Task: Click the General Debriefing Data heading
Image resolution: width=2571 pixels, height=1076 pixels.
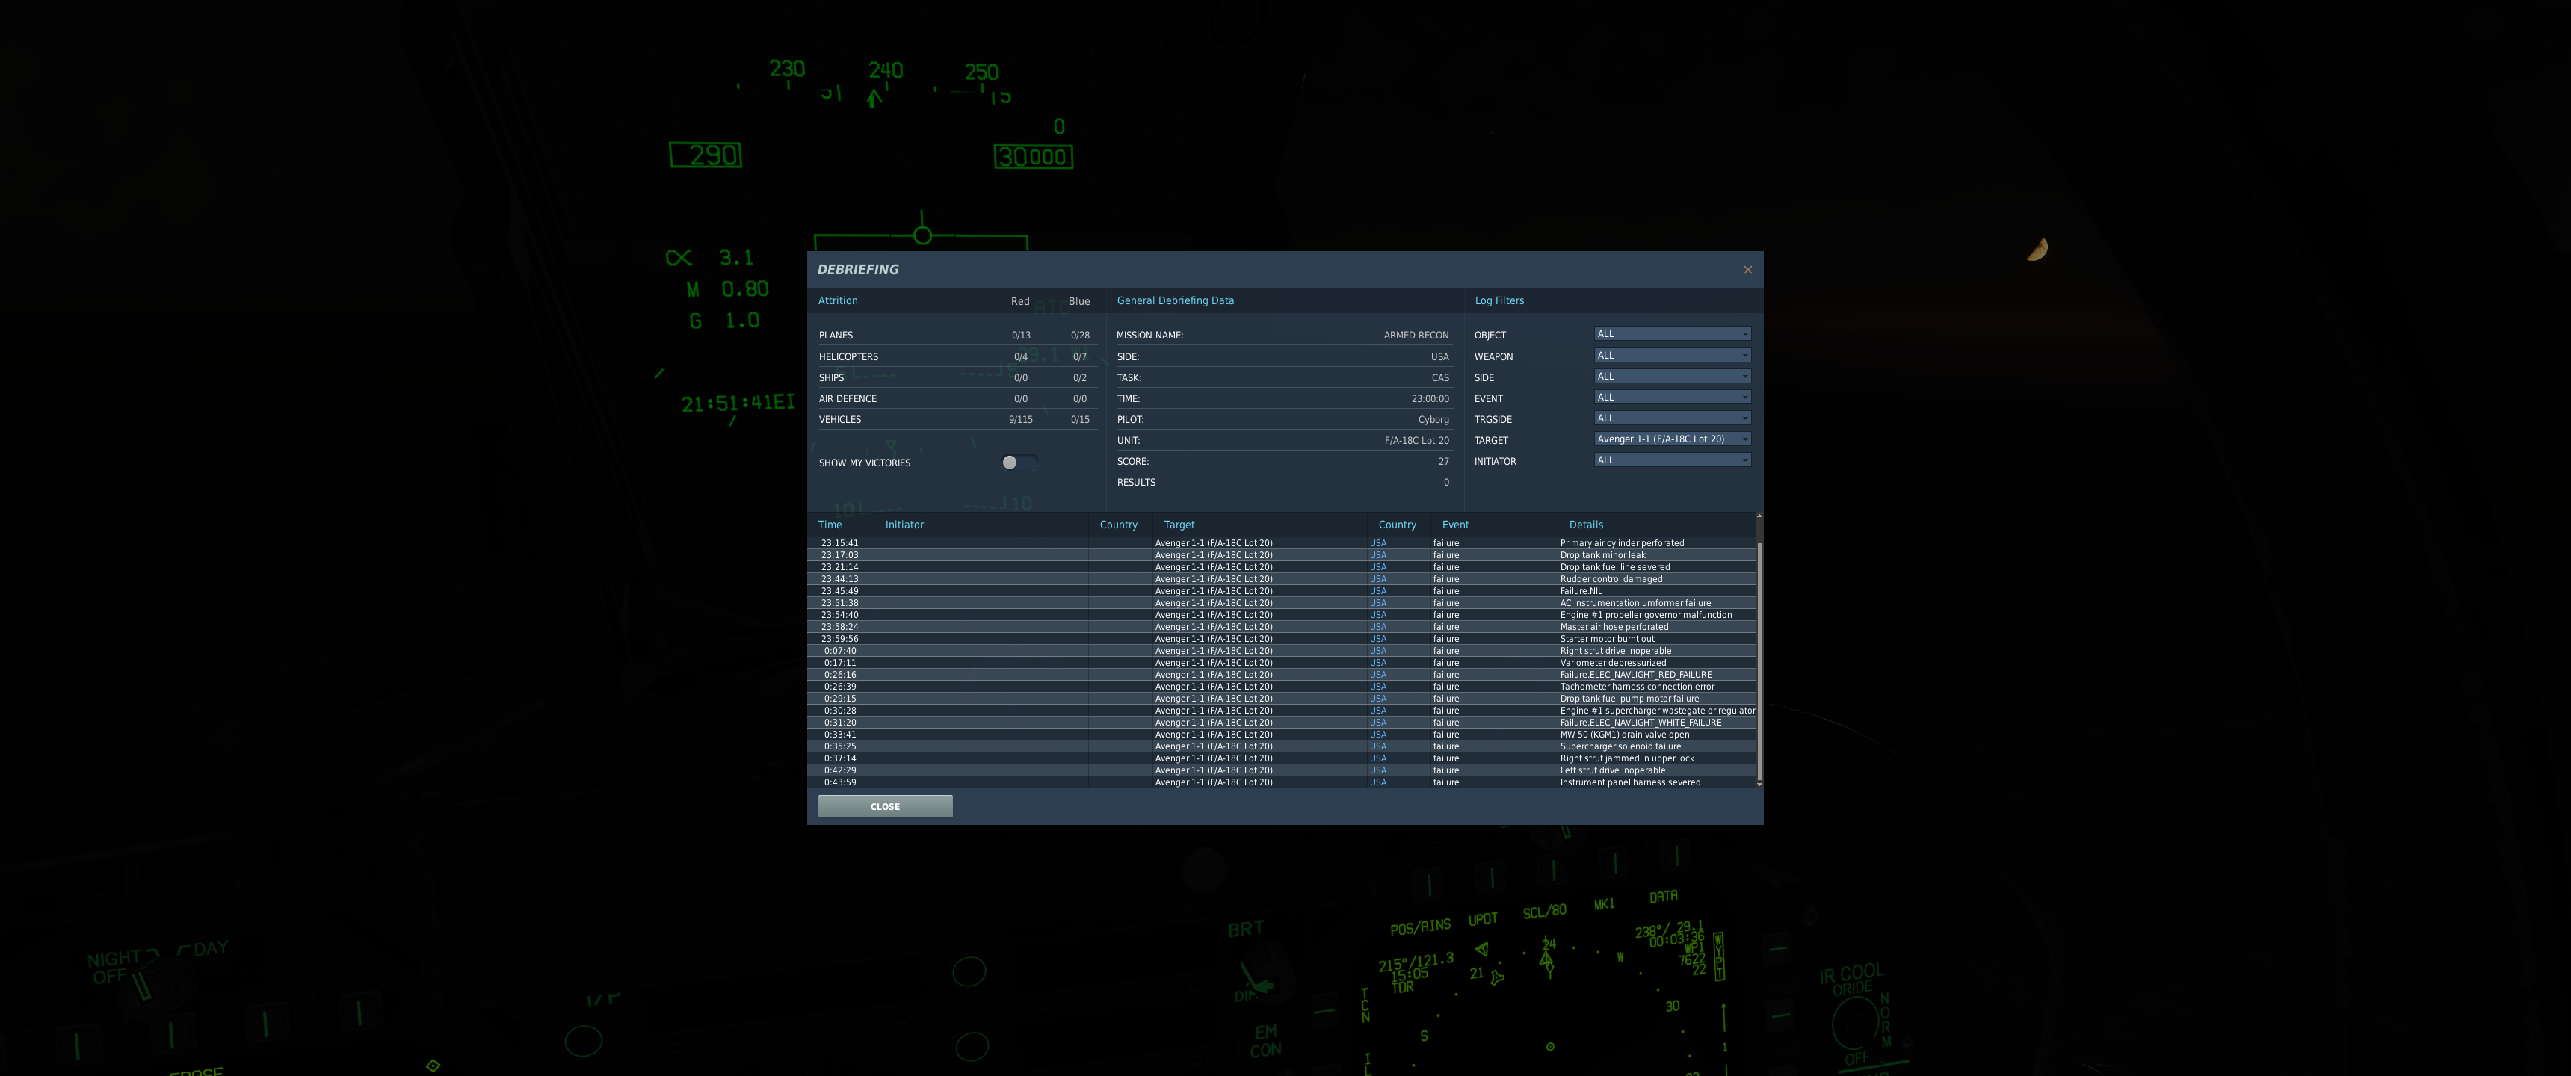Action: (x=1175, y=300)
